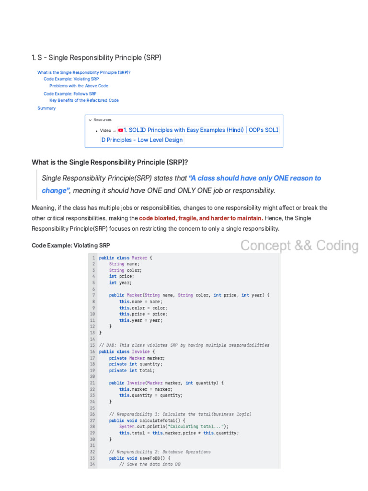Click code line 'public class Invoice {'
368x491 pixels.
(126, 351)
